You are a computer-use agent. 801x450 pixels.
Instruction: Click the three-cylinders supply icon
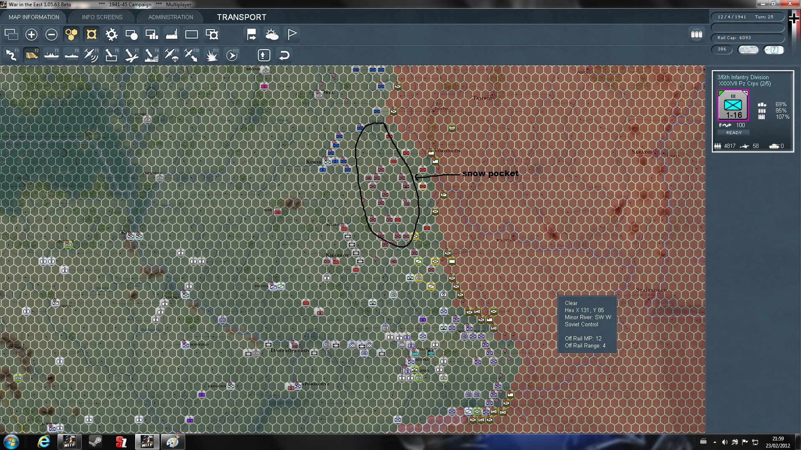click(x=697, y=35)
